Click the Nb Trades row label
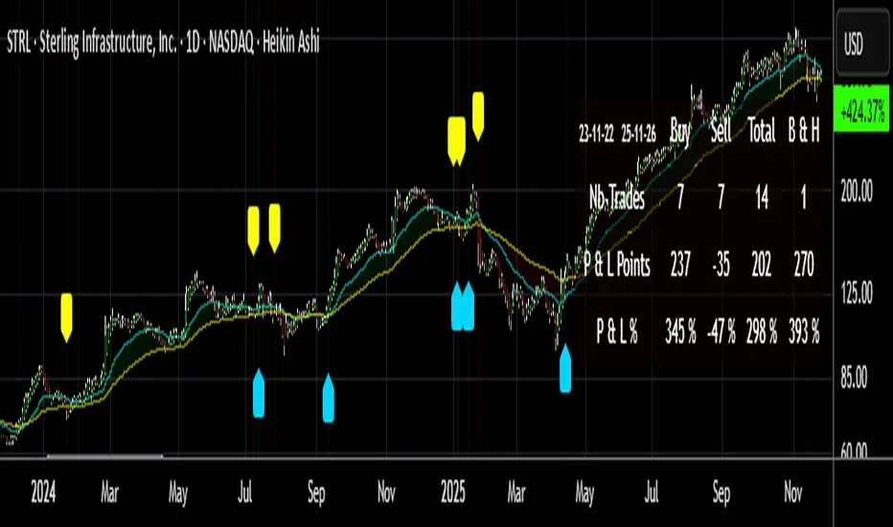Viewport: 893px width, 527px height. tap(617, 198)
